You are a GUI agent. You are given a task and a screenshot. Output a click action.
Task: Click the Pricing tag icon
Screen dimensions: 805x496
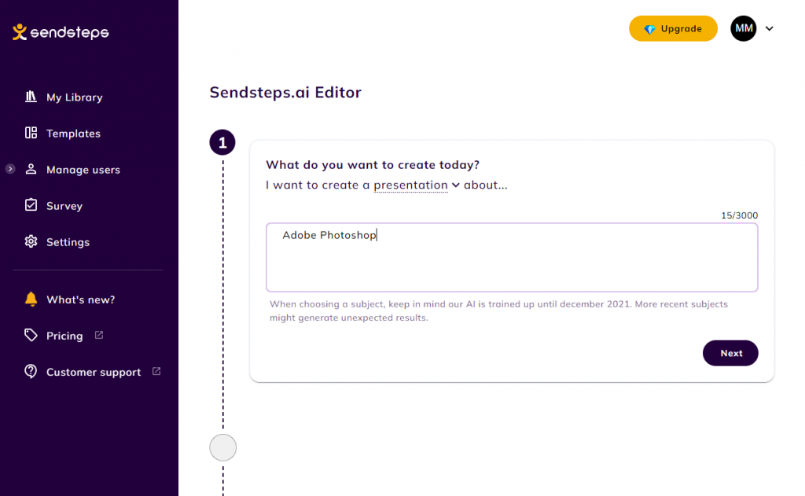coord(31,336)
